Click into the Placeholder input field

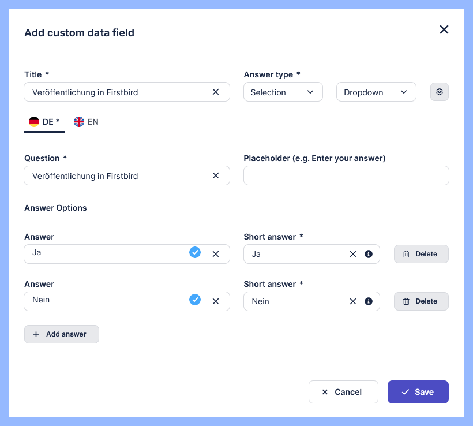[x=346, y=175]
